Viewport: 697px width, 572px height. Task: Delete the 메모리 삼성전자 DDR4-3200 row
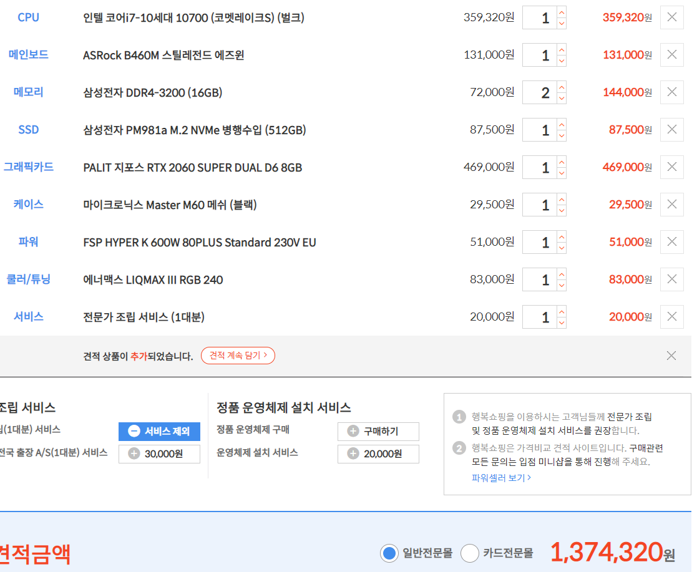coord(671,92)
